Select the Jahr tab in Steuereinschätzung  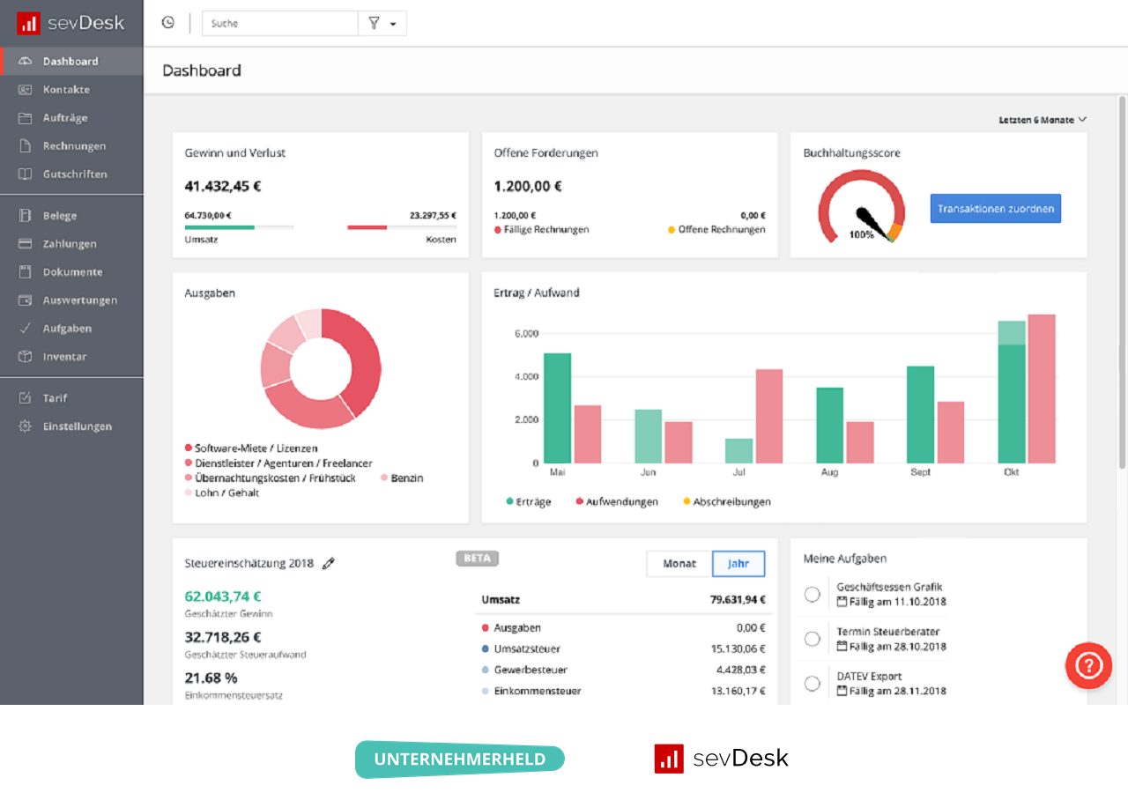(738, 563)
